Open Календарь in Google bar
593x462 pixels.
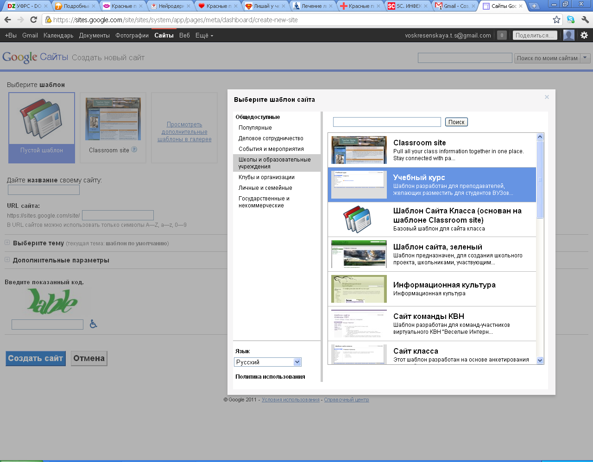58,35
